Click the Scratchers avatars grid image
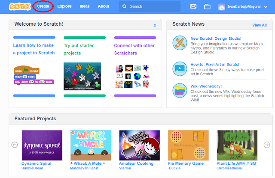 click(x=132, y=76)
